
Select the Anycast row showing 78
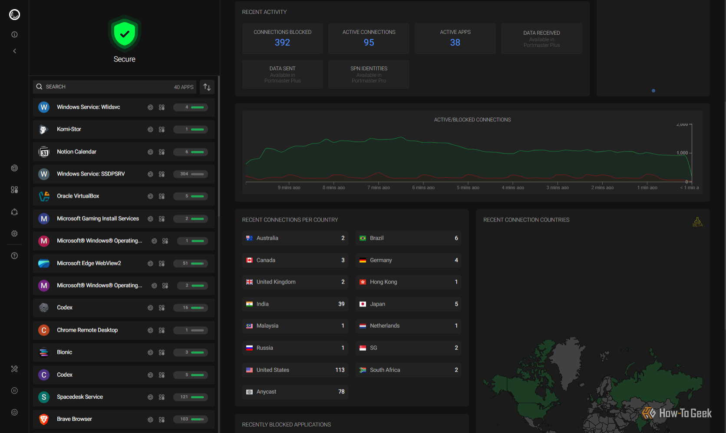click(295, 392)
